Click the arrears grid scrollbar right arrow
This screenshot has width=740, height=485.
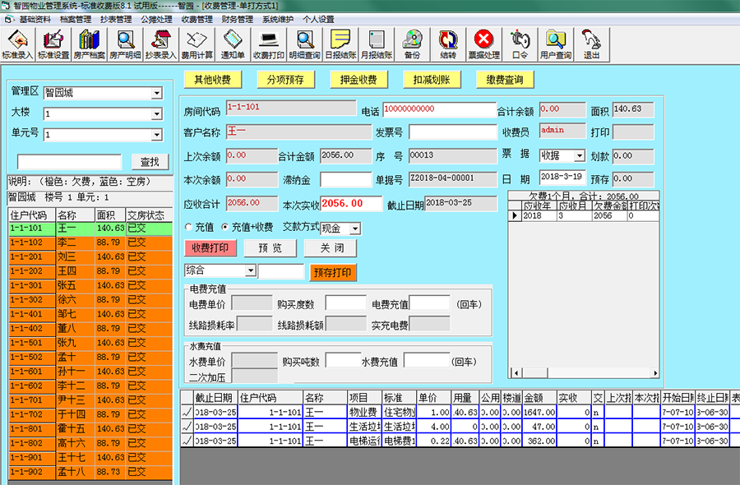tap(655, 373)
